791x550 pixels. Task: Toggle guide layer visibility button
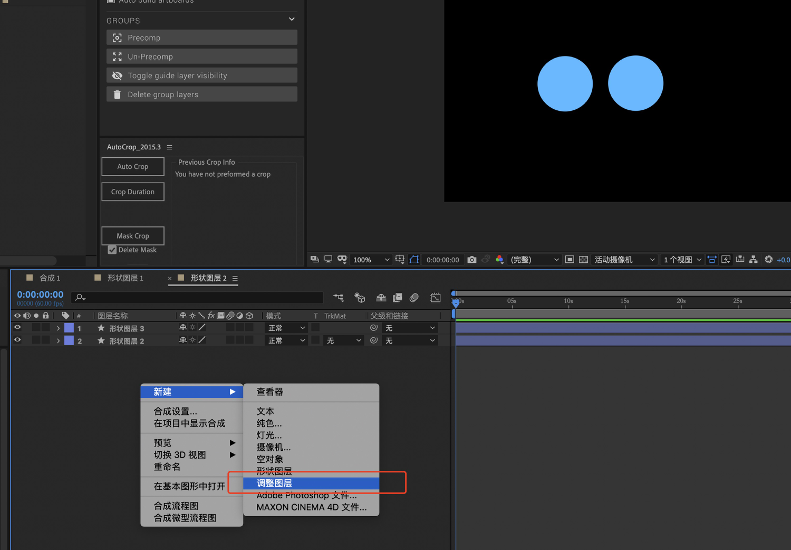tap(202, 75)
